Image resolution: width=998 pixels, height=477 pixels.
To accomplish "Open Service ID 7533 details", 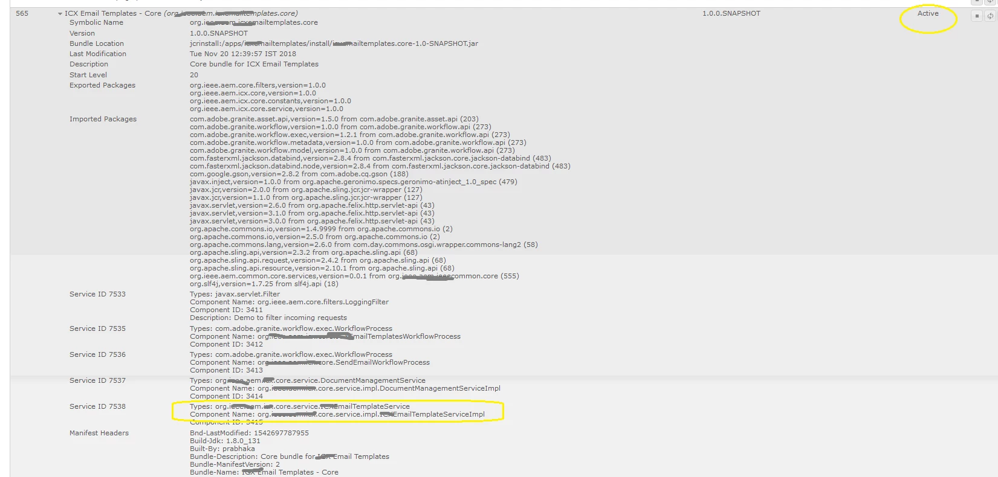I will tap(97, 294).
